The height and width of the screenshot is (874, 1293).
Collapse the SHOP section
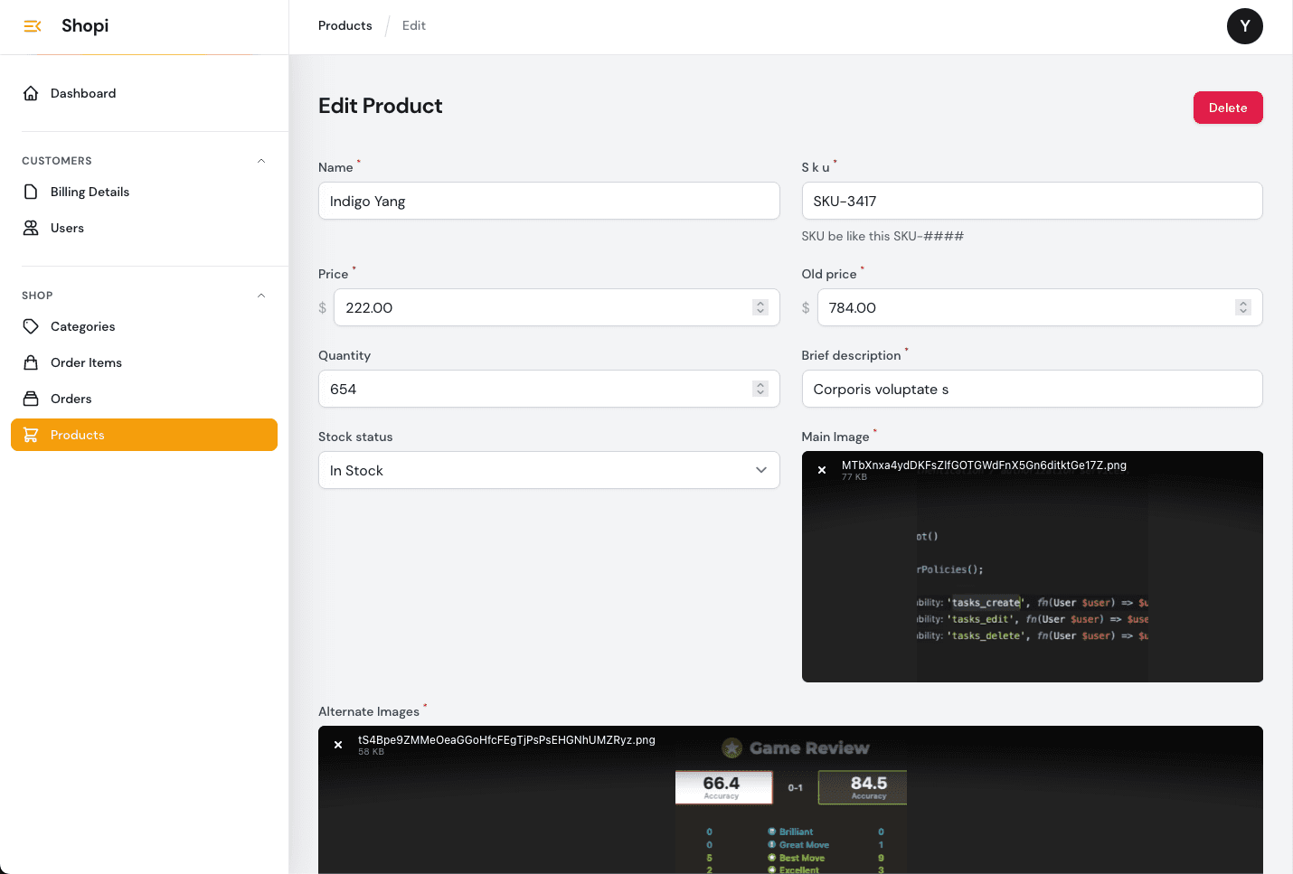pos(261,296)
